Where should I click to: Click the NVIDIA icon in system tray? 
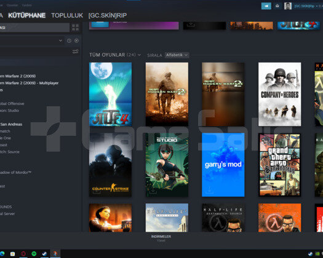coord(317,254)
